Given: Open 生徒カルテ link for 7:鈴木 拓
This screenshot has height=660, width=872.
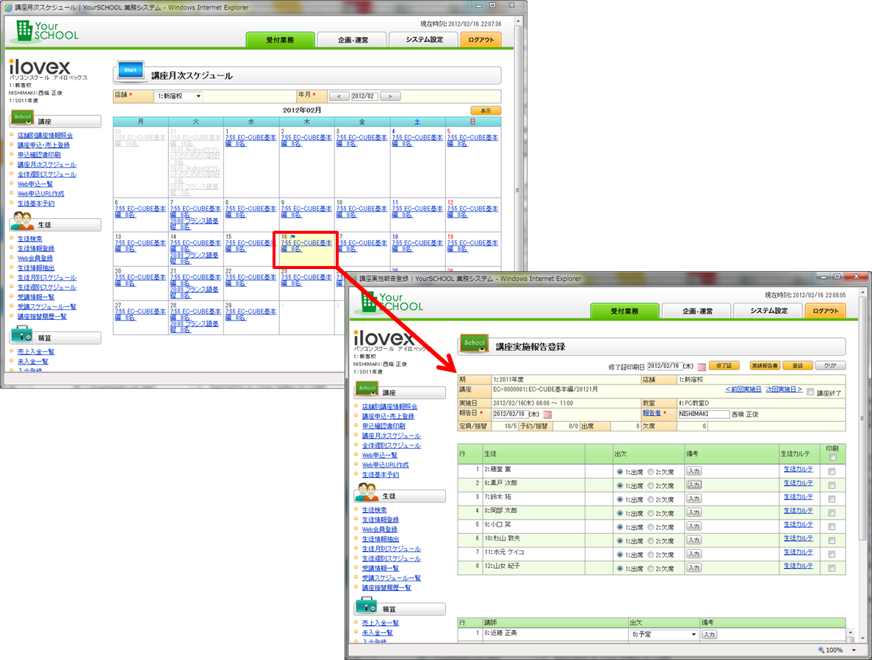Looking at the screenshot, I should [798, 497].
